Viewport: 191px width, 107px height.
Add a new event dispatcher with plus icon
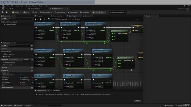tap(32, 88)
